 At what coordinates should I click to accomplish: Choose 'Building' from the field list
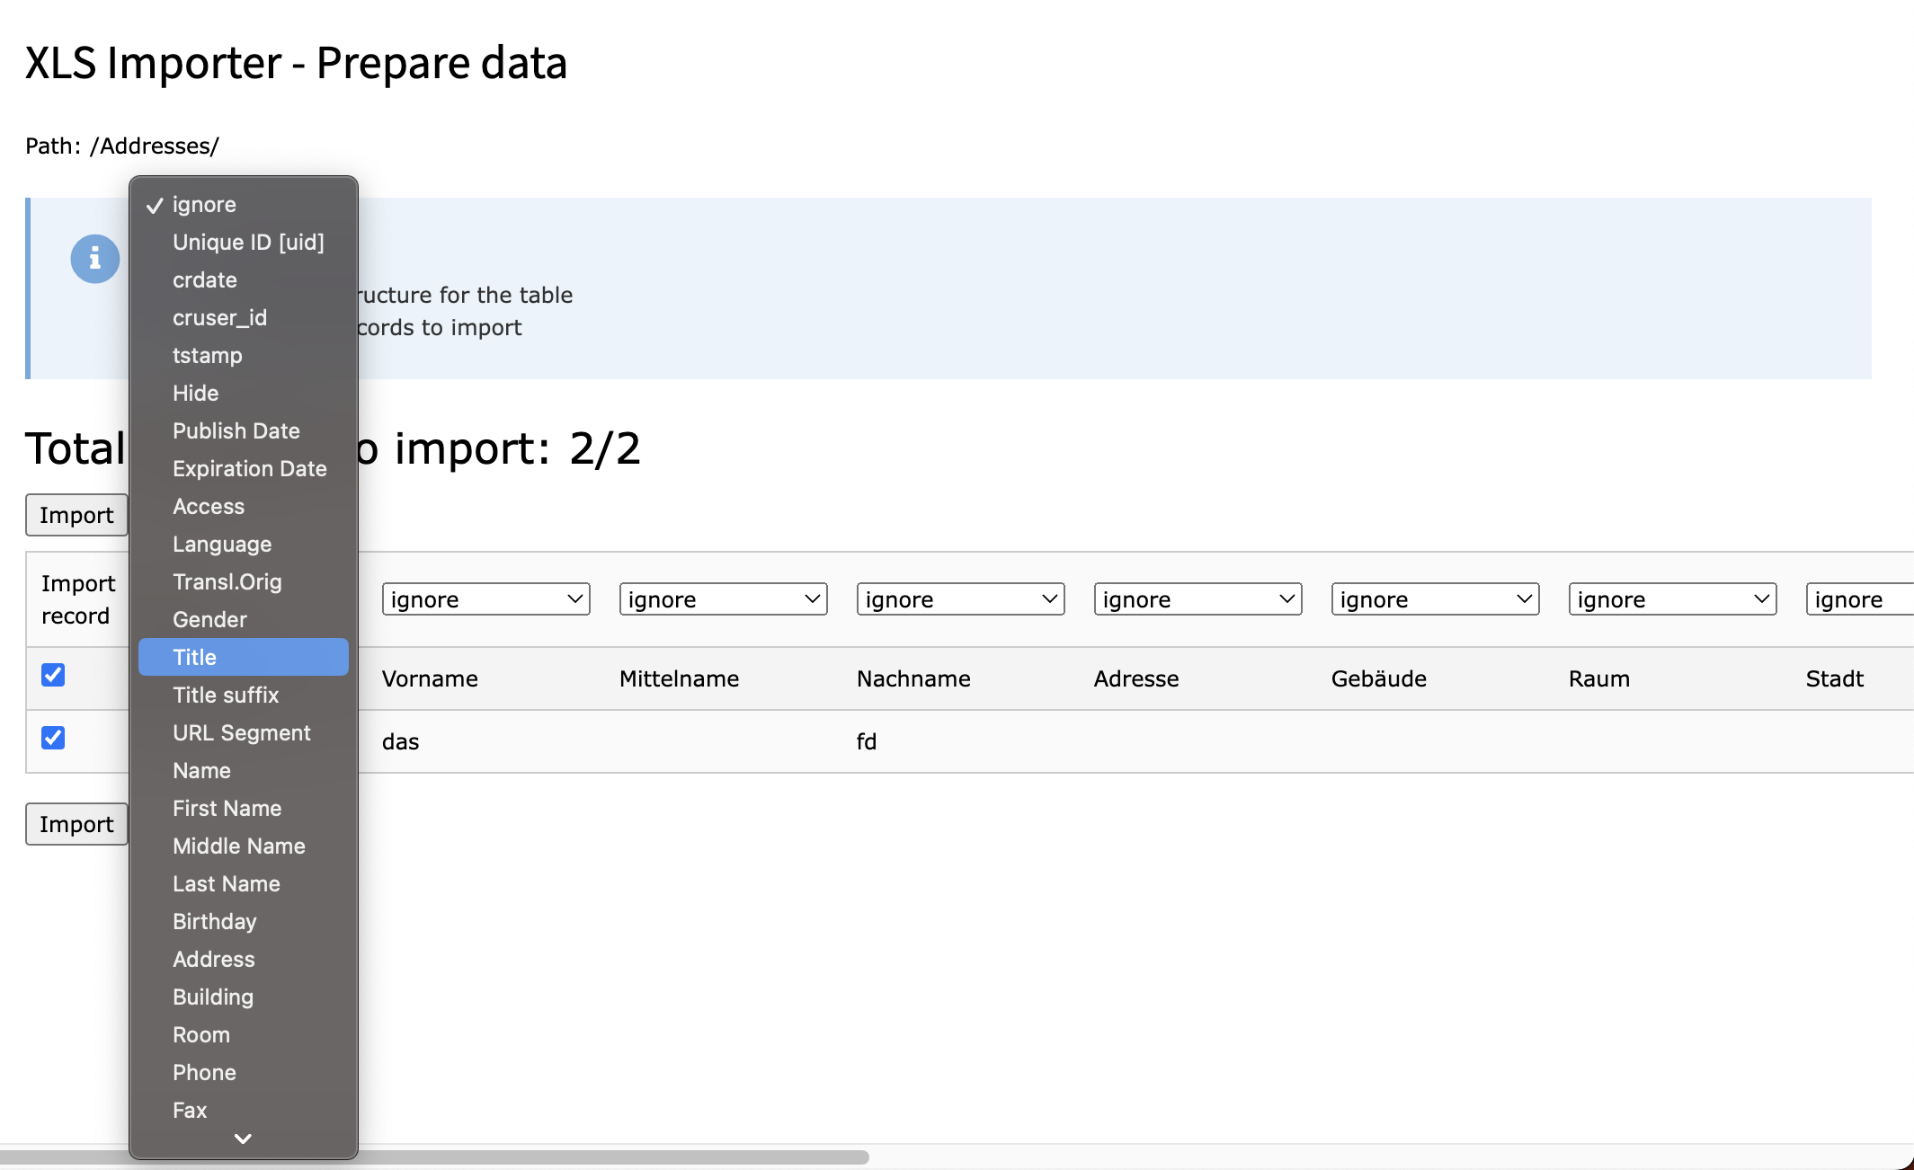point(244,997)
